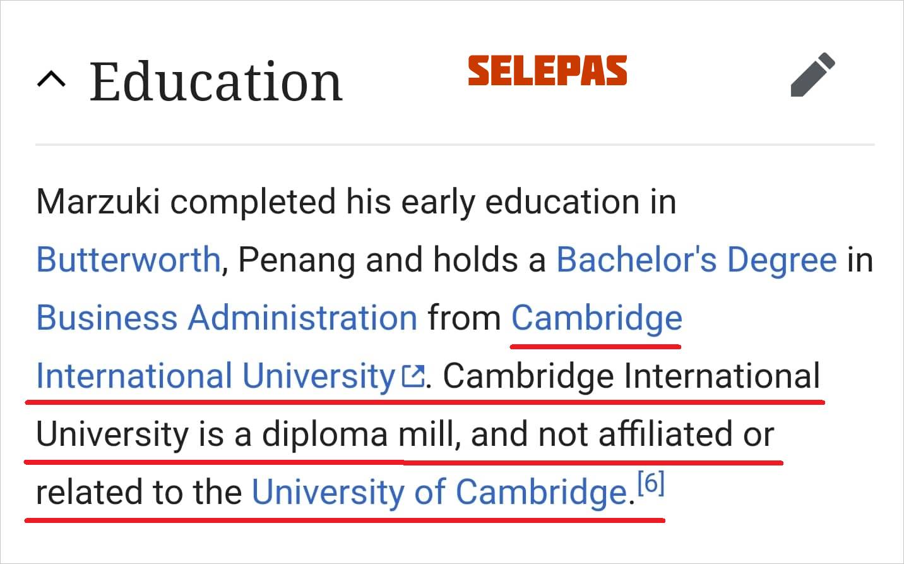
Task: Click the black 'Cambridge International' plain text
Action: pyautogui.click(x=631, y=376)
